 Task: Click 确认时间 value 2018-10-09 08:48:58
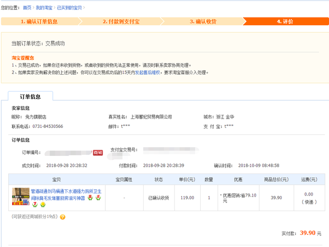(x=259, y=166)
